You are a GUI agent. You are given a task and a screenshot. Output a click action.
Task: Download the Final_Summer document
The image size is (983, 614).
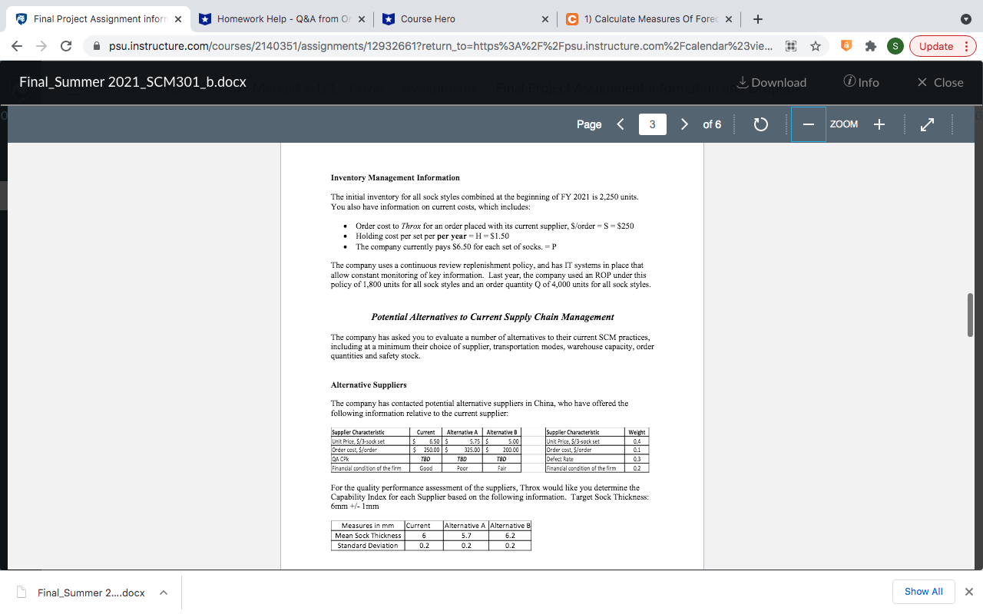pos(770,82)
